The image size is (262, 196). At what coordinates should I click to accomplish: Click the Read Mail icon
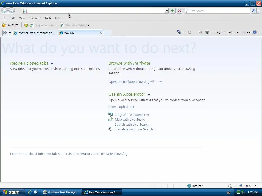click(200, 32)
